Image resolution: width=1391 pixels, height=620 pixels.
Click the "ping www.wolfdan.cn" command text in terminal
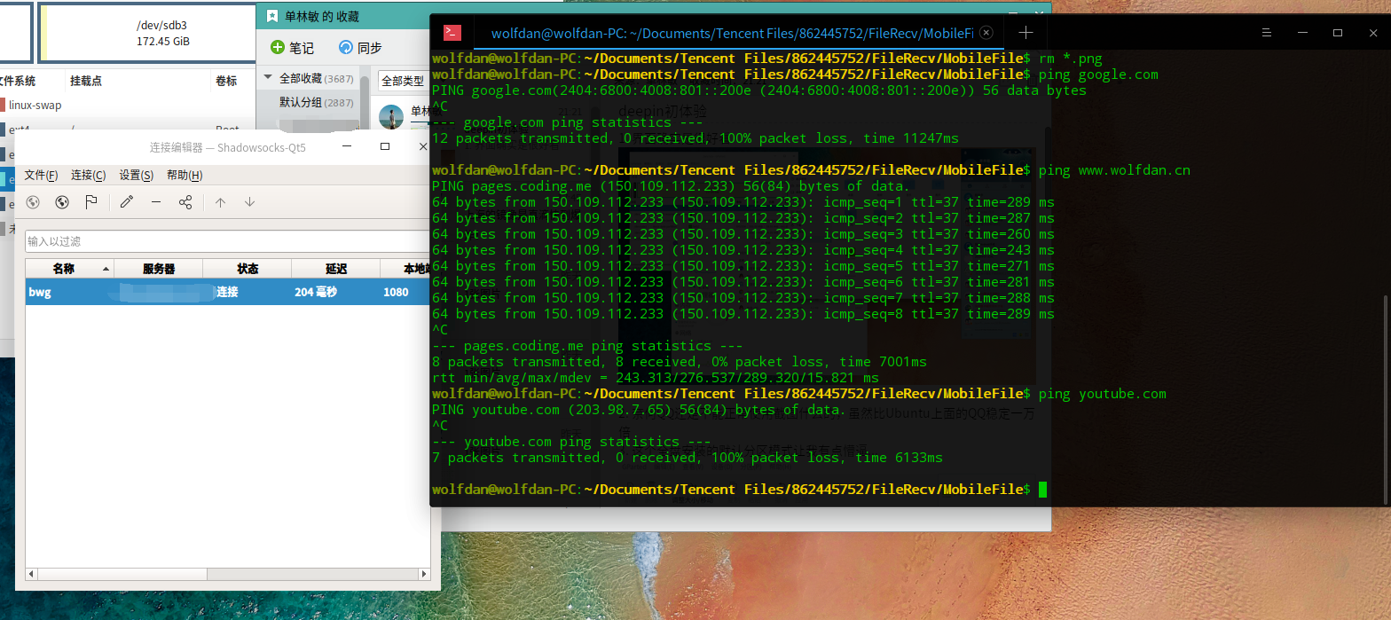coord(1114,170)
